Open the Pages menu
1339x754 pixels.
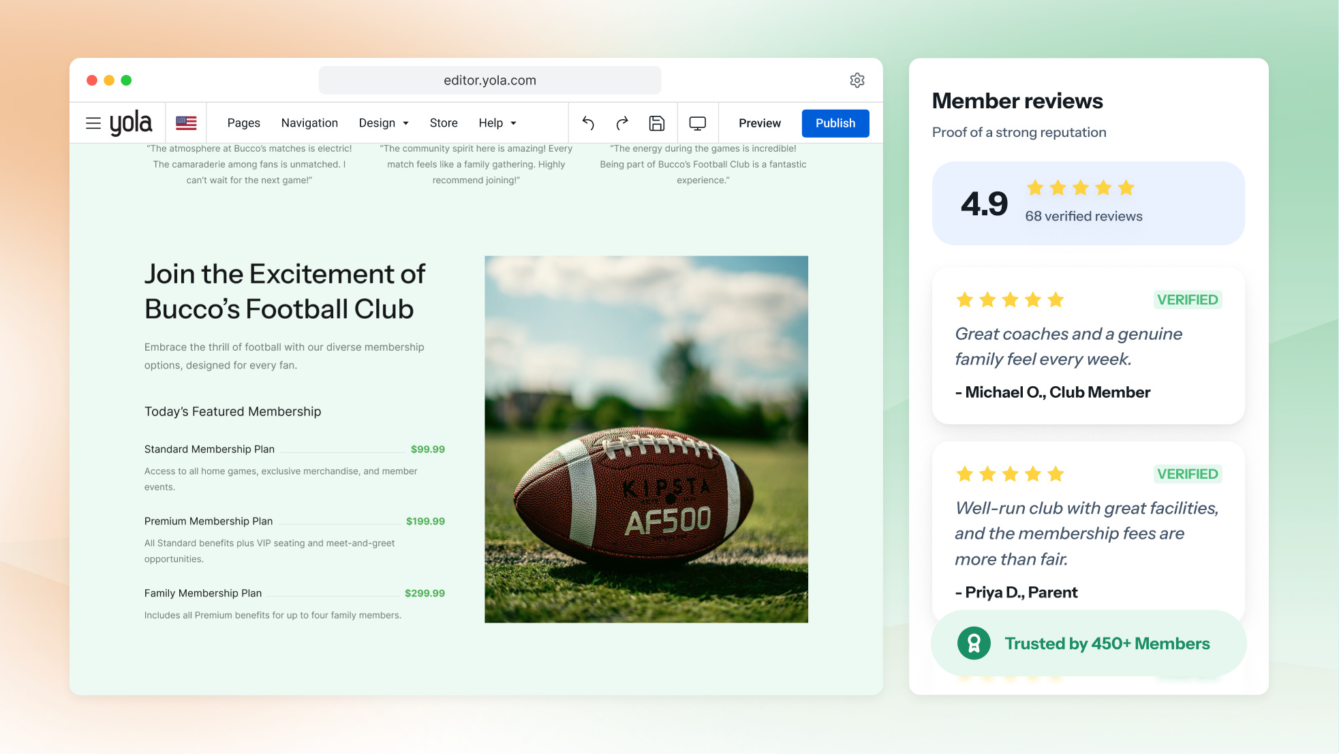pyautogui.click(x=244, y=123)
